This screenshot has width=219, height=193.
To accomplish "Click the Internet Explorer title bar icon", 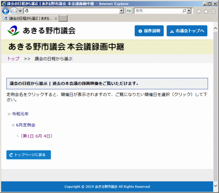I will 4,4.
